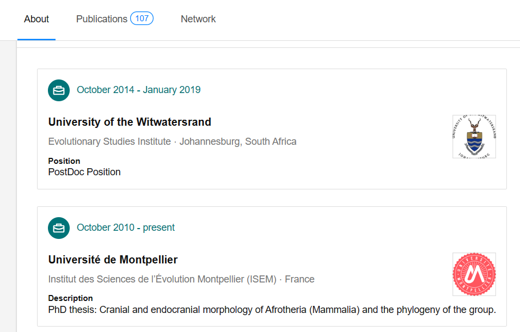The height and width of the screenshot is (332, 520).
Task: Click the briefcase icon beside October 2014
Action: tap(59, 90)
